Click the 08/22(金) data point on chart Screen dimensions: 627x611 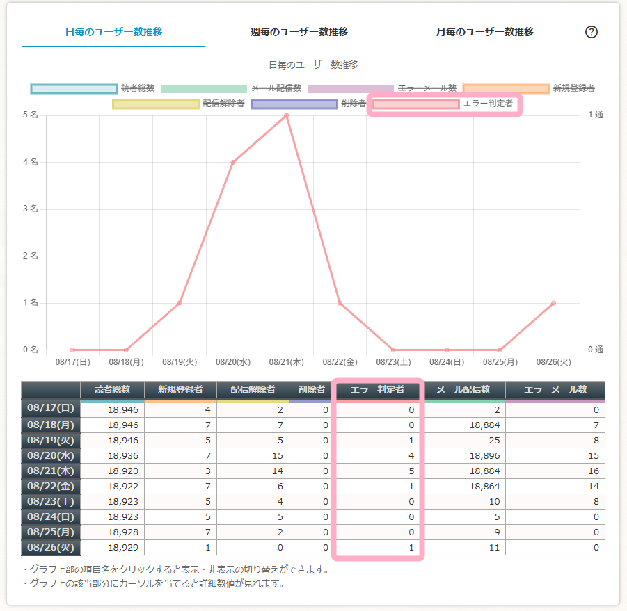(340, 303)
